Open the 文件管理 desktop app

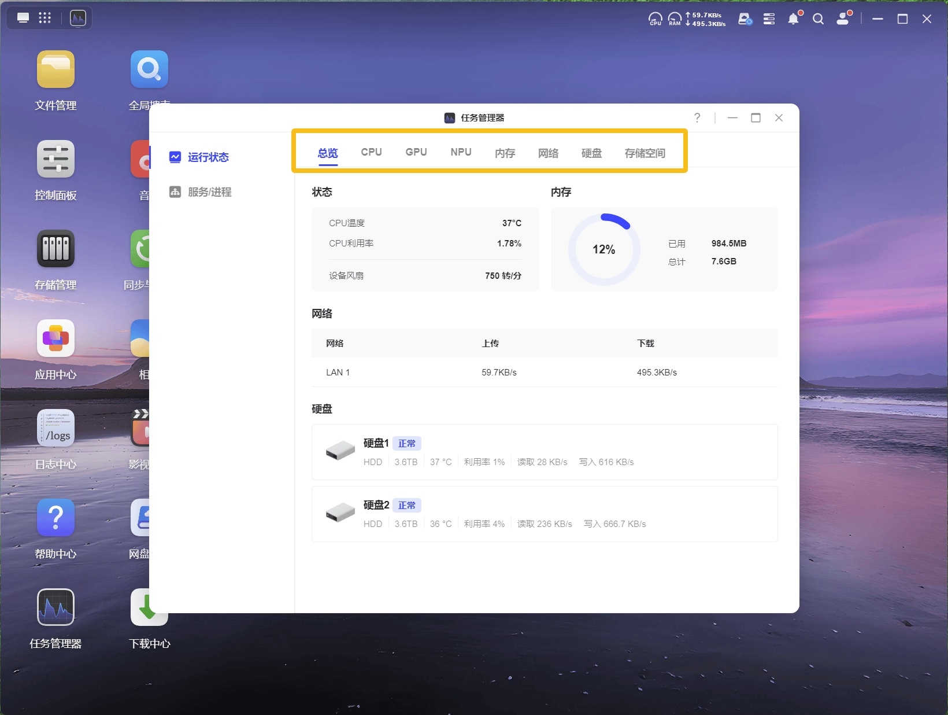55,69
